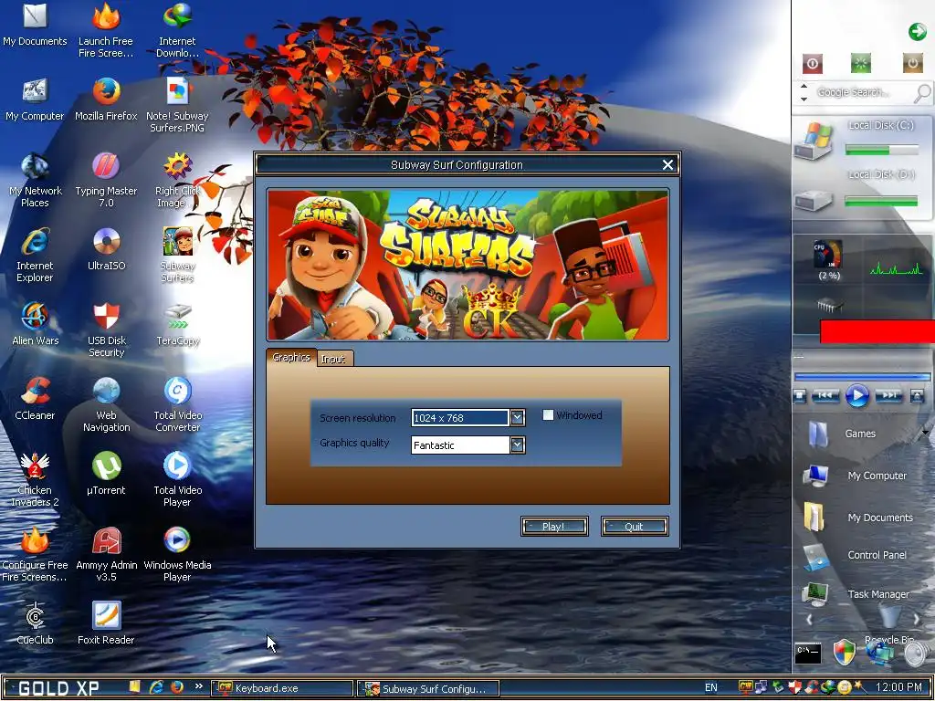Expand the Screen resolution dropdown arrow
This screenshot has height=701, width=935.
pyautogui.click(x=517, y=418)
